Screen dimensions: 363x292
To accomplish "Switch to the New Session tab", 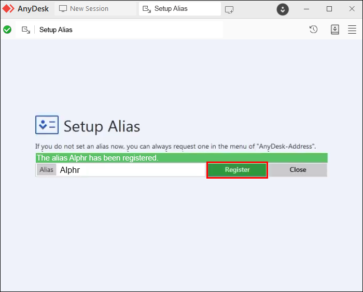I will [95, 9].
